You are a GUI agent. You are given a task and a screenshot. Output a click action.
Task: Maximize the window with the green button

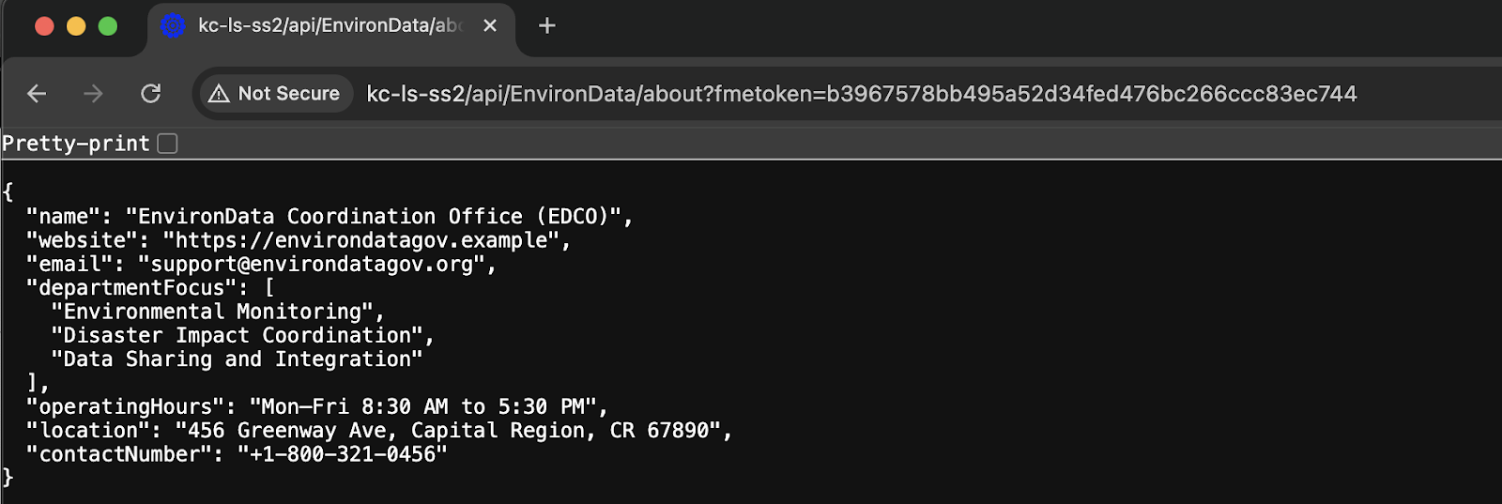point(108,26)
